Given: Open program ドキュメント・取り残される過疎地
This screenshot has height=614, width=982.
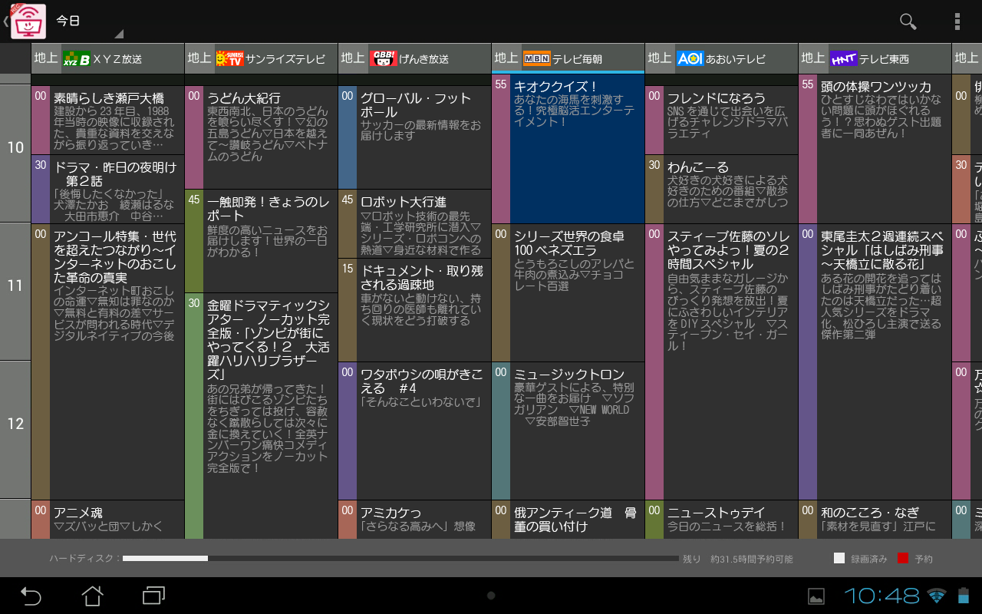Looking at the screenshot, I should tap(414, 310).
